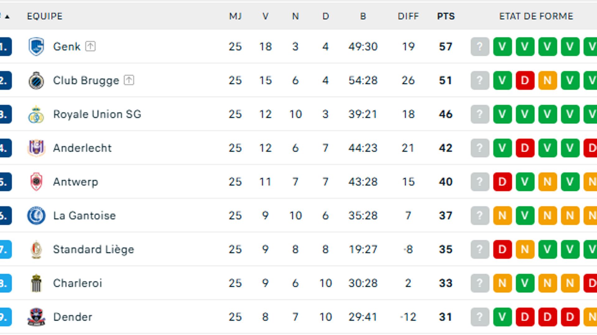The height and width of the screenshot is (335, 597).
Task: Open the question mark indicator in Dender's row
Action: click(x=479, y=317)
